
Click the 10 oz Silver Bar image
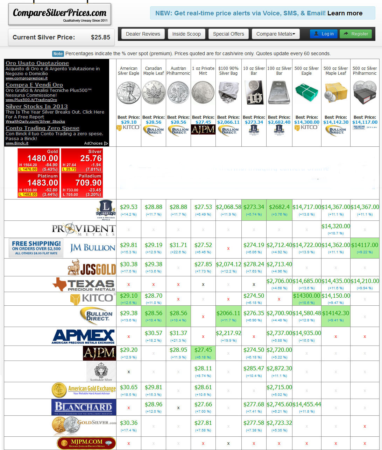[x=254, y=93]
